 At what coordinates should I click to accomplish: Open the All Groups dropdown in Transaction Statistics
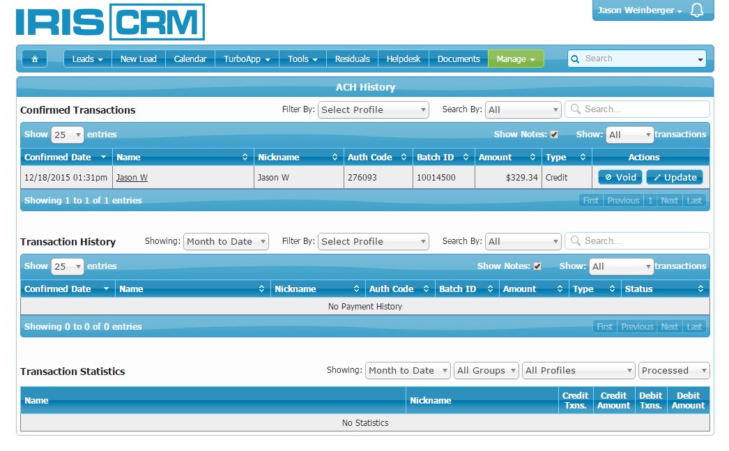[x=486, y=371]
